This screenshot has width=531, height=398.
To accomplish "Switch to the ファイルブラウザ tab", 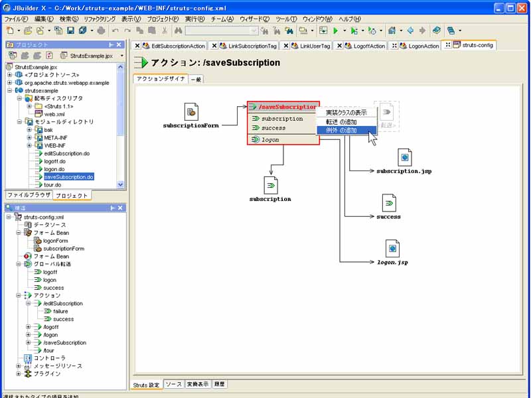I will pos(29,195).
